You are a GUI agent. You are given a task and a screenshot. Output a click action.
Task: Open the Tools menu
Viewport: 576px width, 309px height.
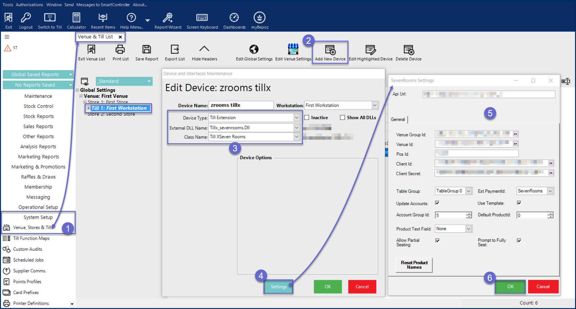[x=8, y=5]
